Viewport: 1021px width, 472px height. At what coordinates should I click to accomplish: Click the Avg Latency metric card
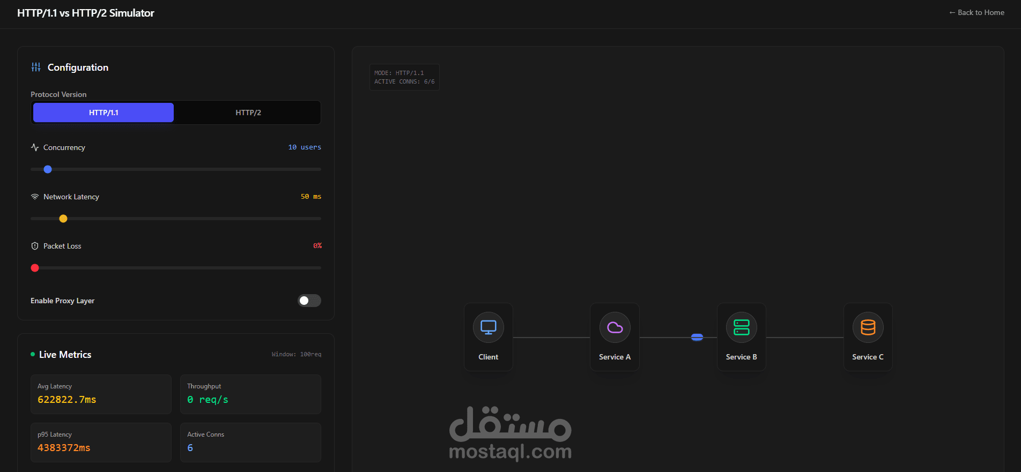tap(101, 394)
